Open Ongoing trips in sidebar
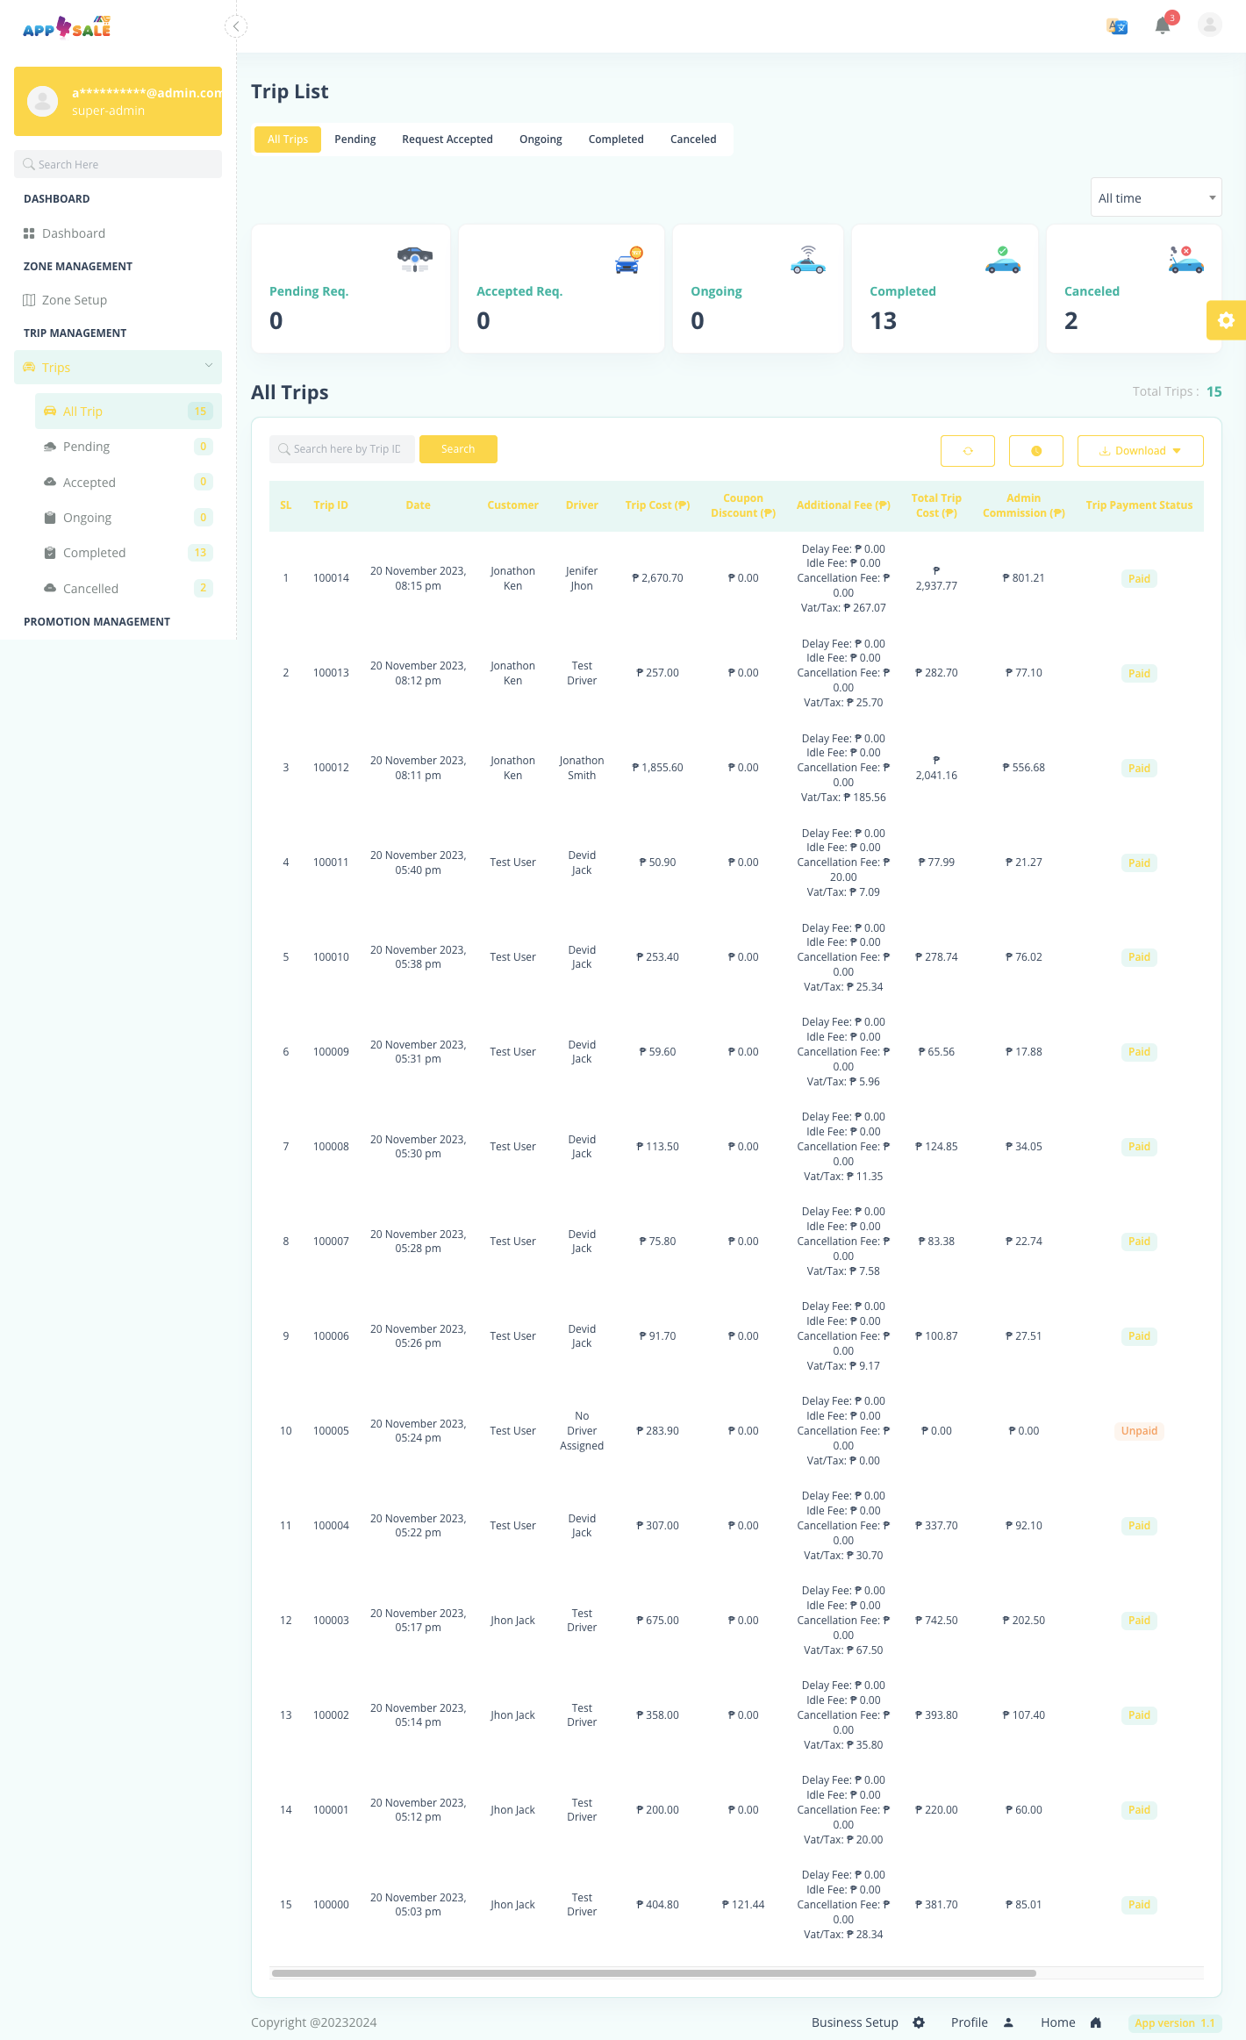1246x2040 pixels. click(128, 518)
